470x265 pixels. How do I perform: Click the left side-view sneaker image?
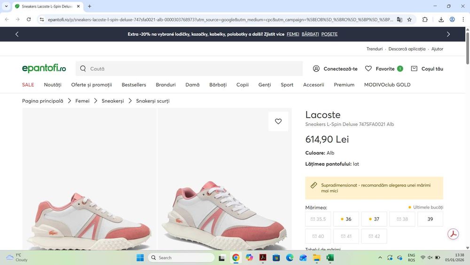pyautogui.click(x=89, y=179)
